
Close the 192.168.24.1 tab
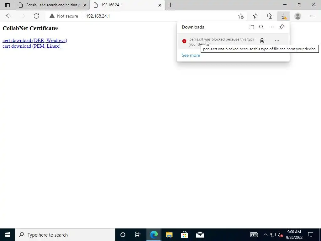click(x=160, y=5)
